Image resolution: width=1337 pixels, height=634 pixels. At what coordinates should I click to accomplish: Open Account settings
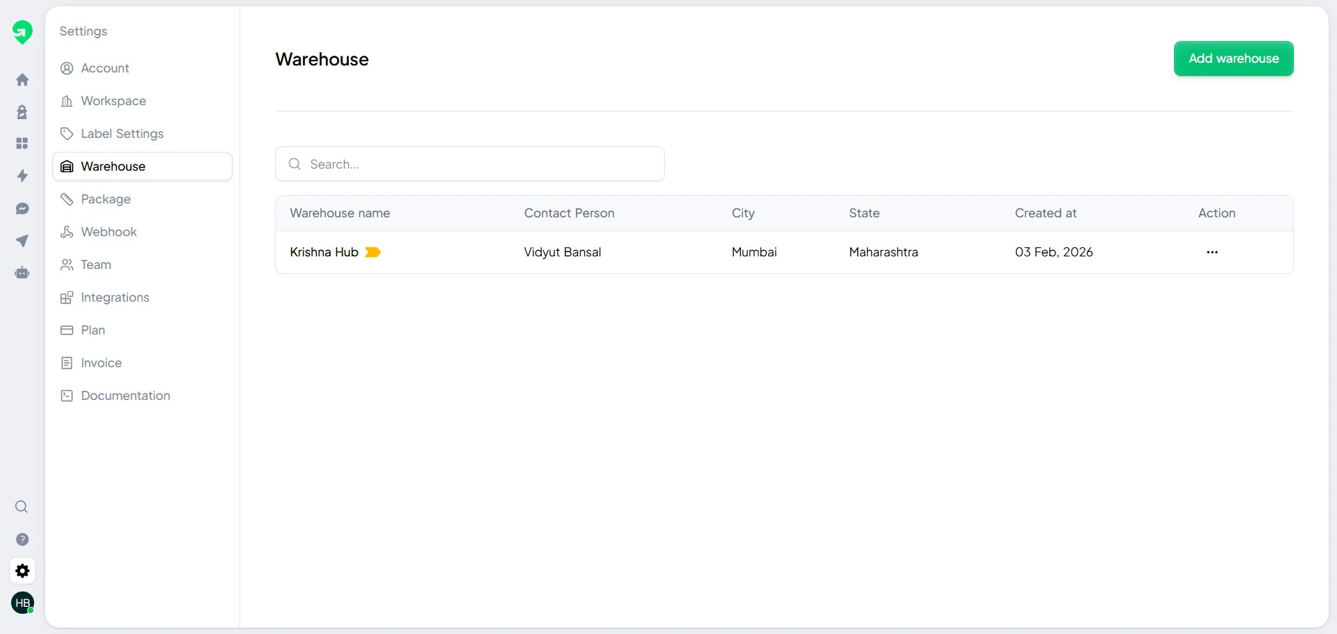tap(143, 68)
